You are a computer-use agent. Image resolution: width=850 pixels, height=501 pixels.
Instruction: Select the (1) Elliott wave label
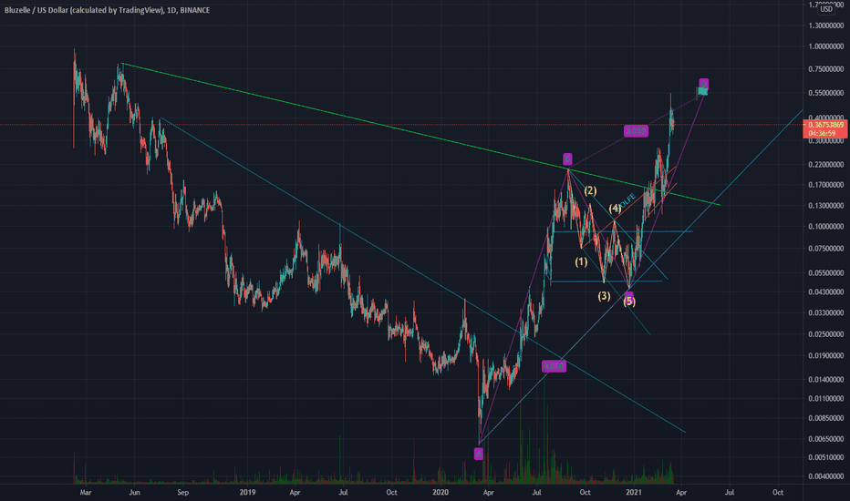click(581, 261)
